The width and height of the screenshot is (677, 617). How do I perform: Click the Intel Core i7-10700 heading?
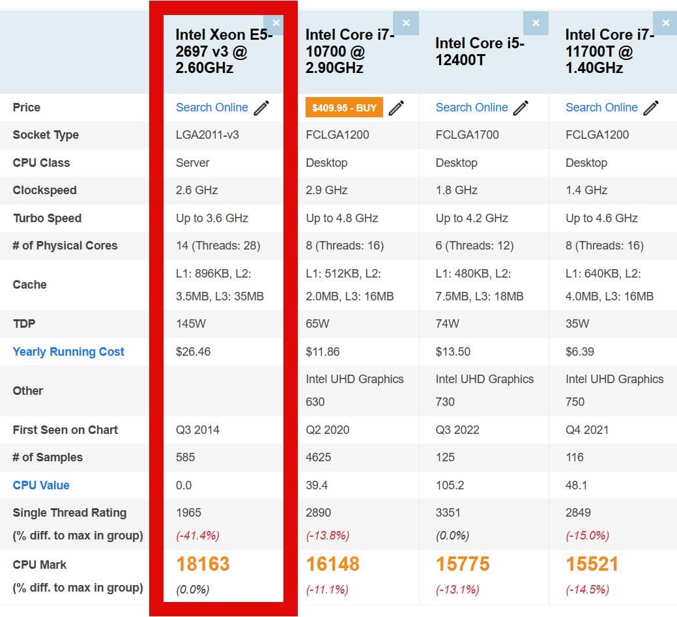coord(350,51)
